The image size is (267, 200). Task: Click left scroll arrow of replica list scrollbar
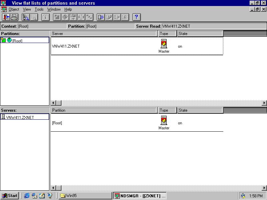(53, 103)
